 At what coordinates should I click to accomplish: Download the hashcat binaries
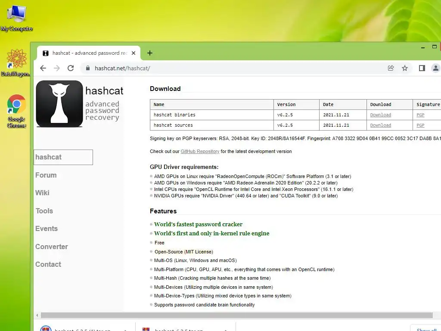coord(381,115)
